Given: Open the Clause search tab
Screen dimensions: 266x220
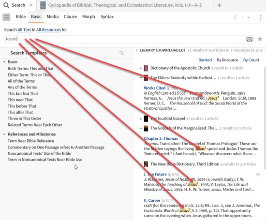Looking at the screenshot, I should pyautogui.click(x=70, y=16).
